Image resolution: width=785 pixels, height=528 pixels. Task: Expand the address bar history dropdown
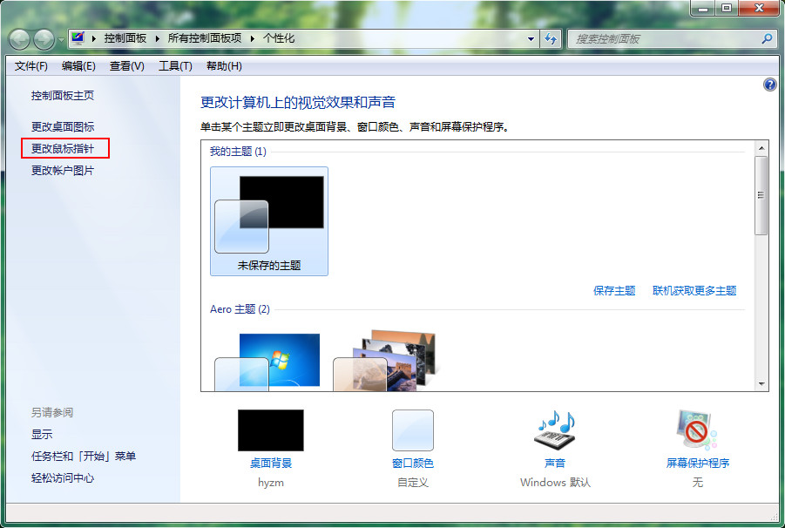click(x=531, y=39)
